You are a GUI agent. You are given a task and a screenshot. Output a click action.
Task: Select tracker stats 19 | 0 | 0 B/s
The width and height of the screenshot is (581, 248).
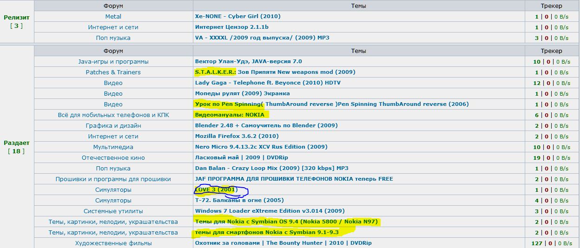(552, 157)
